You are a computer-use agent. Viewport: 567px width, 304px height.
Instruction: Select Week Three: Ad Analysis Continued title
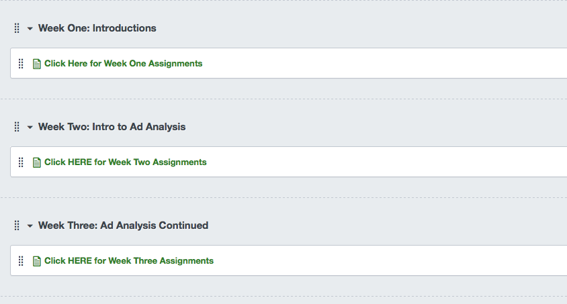coord(123,225)
